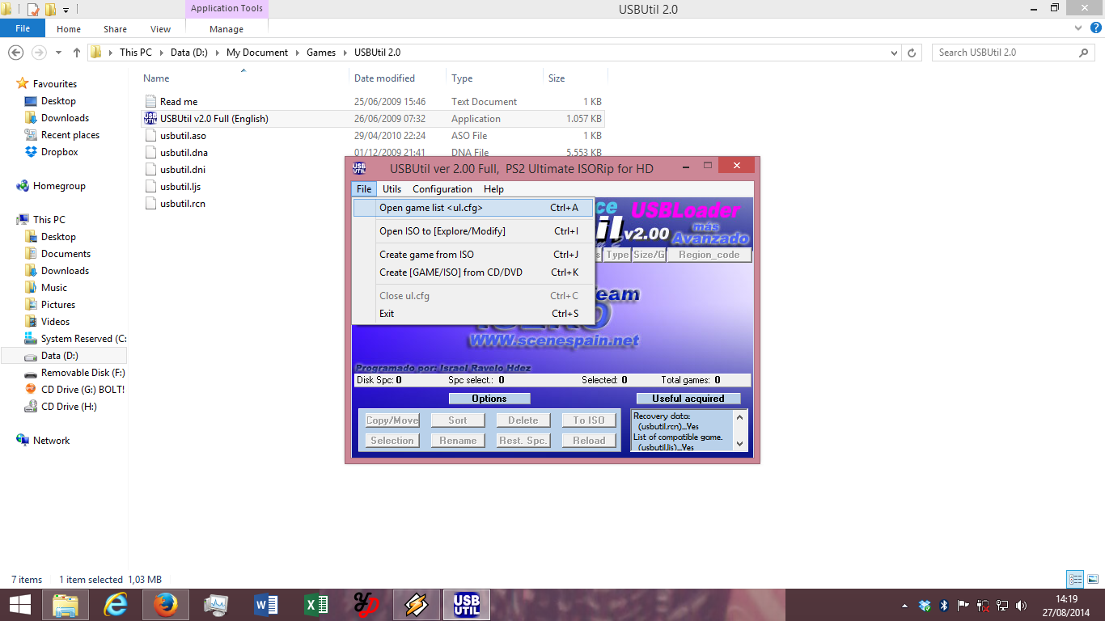The image size is (1105, 621).
Task: Click the USBUtil window title icon
Action: 359,168
